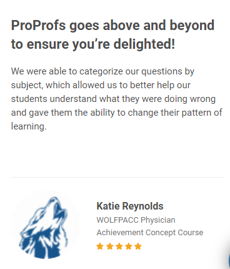
Task: Click the line starting 'and gave them the ability'
Action: (117, 113)
